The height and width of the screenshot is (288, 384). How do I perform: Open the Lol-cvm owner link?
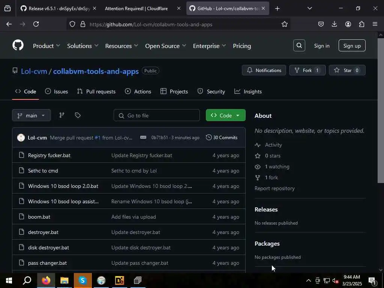click(x=34, y=71)
